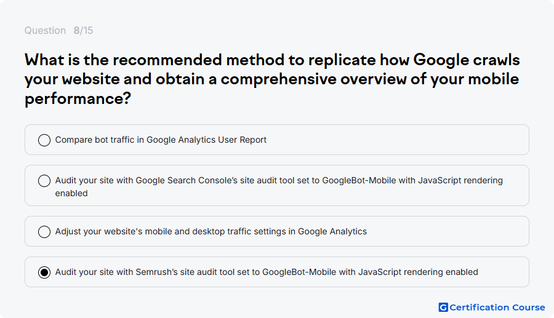Click 'JavaScript rendering enabled' in Semrush option

(418, 272)
